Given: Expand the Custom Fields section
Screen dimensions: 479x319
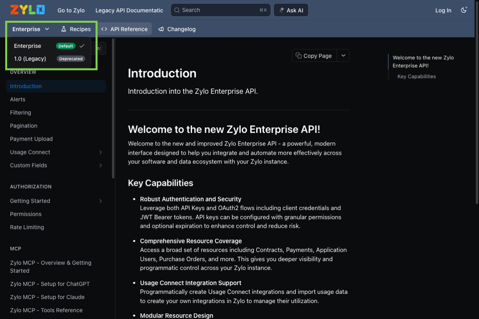Looking at the screenshot, I should pos(101,165).
